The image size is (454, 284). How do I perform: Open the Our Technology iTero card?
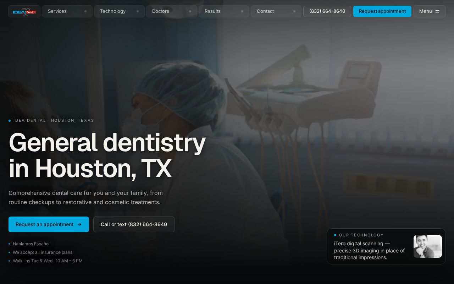tap(386, 246)
